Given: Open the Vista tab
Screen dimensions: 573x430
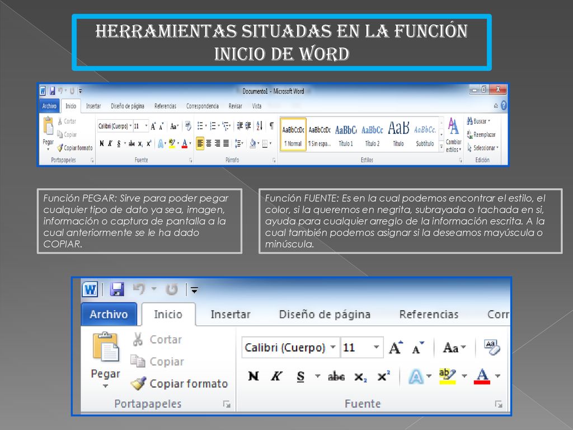Looking at the screenshot, I should 257,106.
